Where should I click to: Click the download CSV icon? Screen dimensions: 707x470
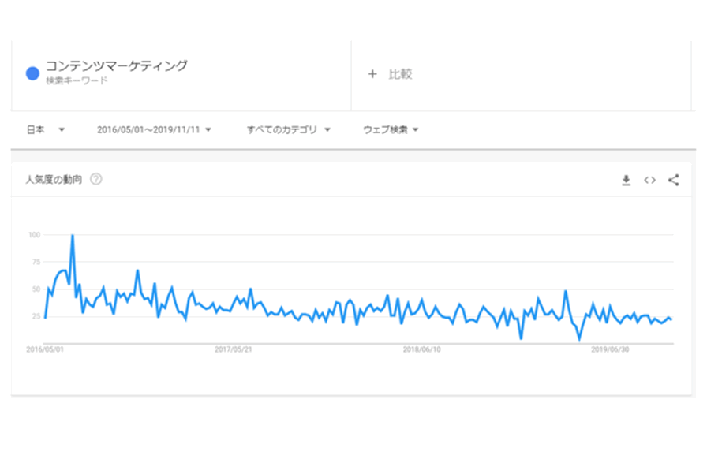pyautogui.click(x=626, y=180)
